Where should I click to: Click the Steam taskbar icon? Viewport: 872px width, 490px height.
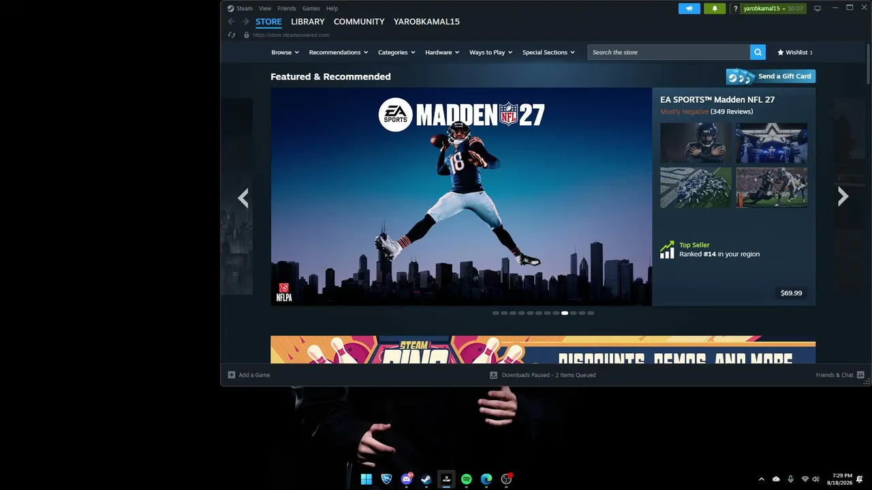point(426,479)
